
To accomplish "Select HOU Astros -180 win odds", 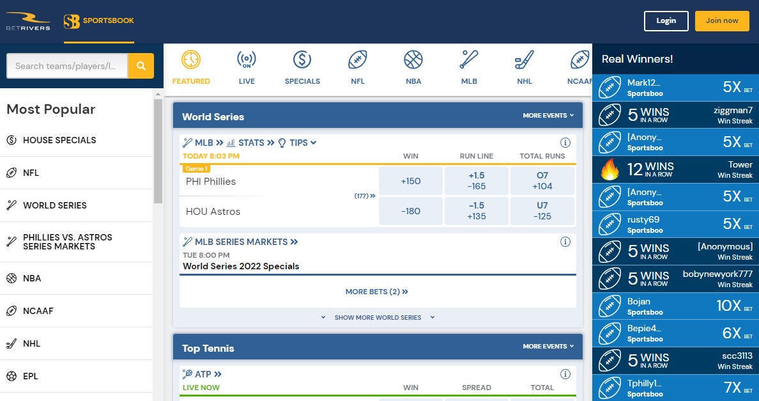I will point(411,211).
